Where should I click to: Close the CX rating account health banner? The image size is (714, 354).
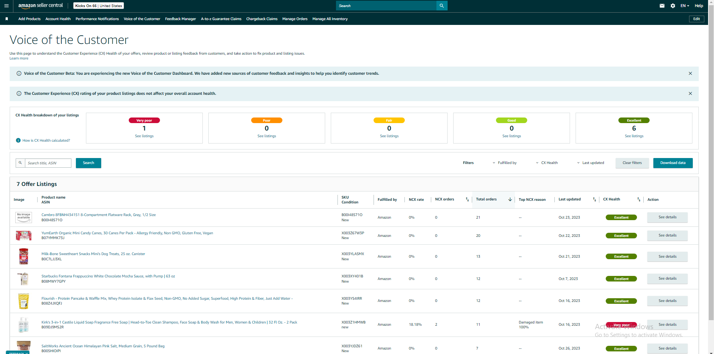pos(690,94)
